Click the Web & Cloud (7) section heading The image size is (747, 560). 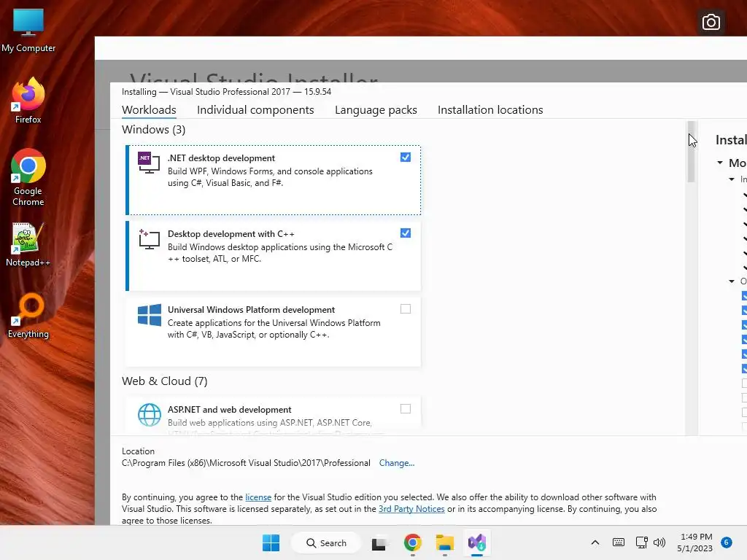point(164,381)
